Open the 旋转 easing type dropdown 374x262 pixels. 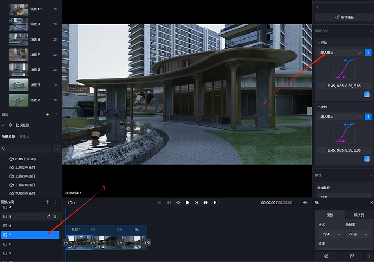(x=340, y=117)
